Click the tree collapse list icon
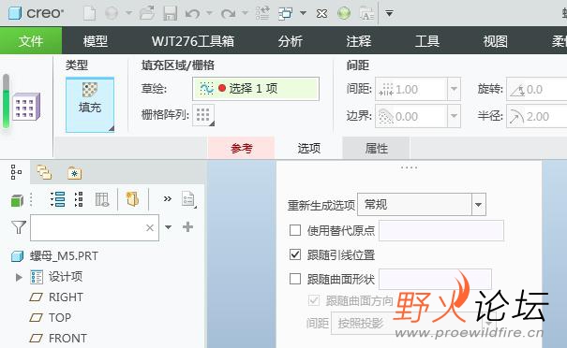The height and width of the screenshot is (348, 567). pyautogui.click(x=79, y=199)
